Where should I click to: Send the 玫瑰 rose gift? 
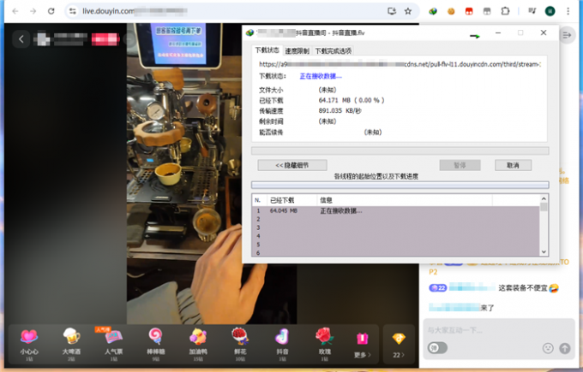[325, 344]
